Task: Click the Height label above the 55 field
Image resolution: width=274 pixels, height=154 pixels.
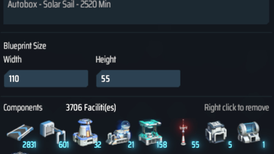Action: pos(106,60)
